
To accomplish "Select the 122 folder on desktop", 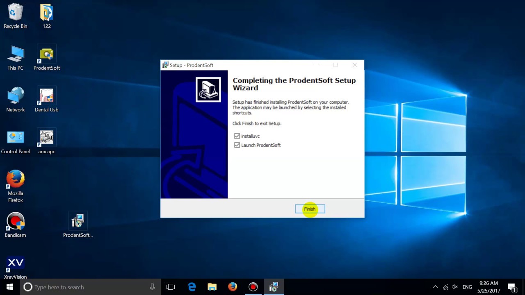I will (x=47, y=16).
